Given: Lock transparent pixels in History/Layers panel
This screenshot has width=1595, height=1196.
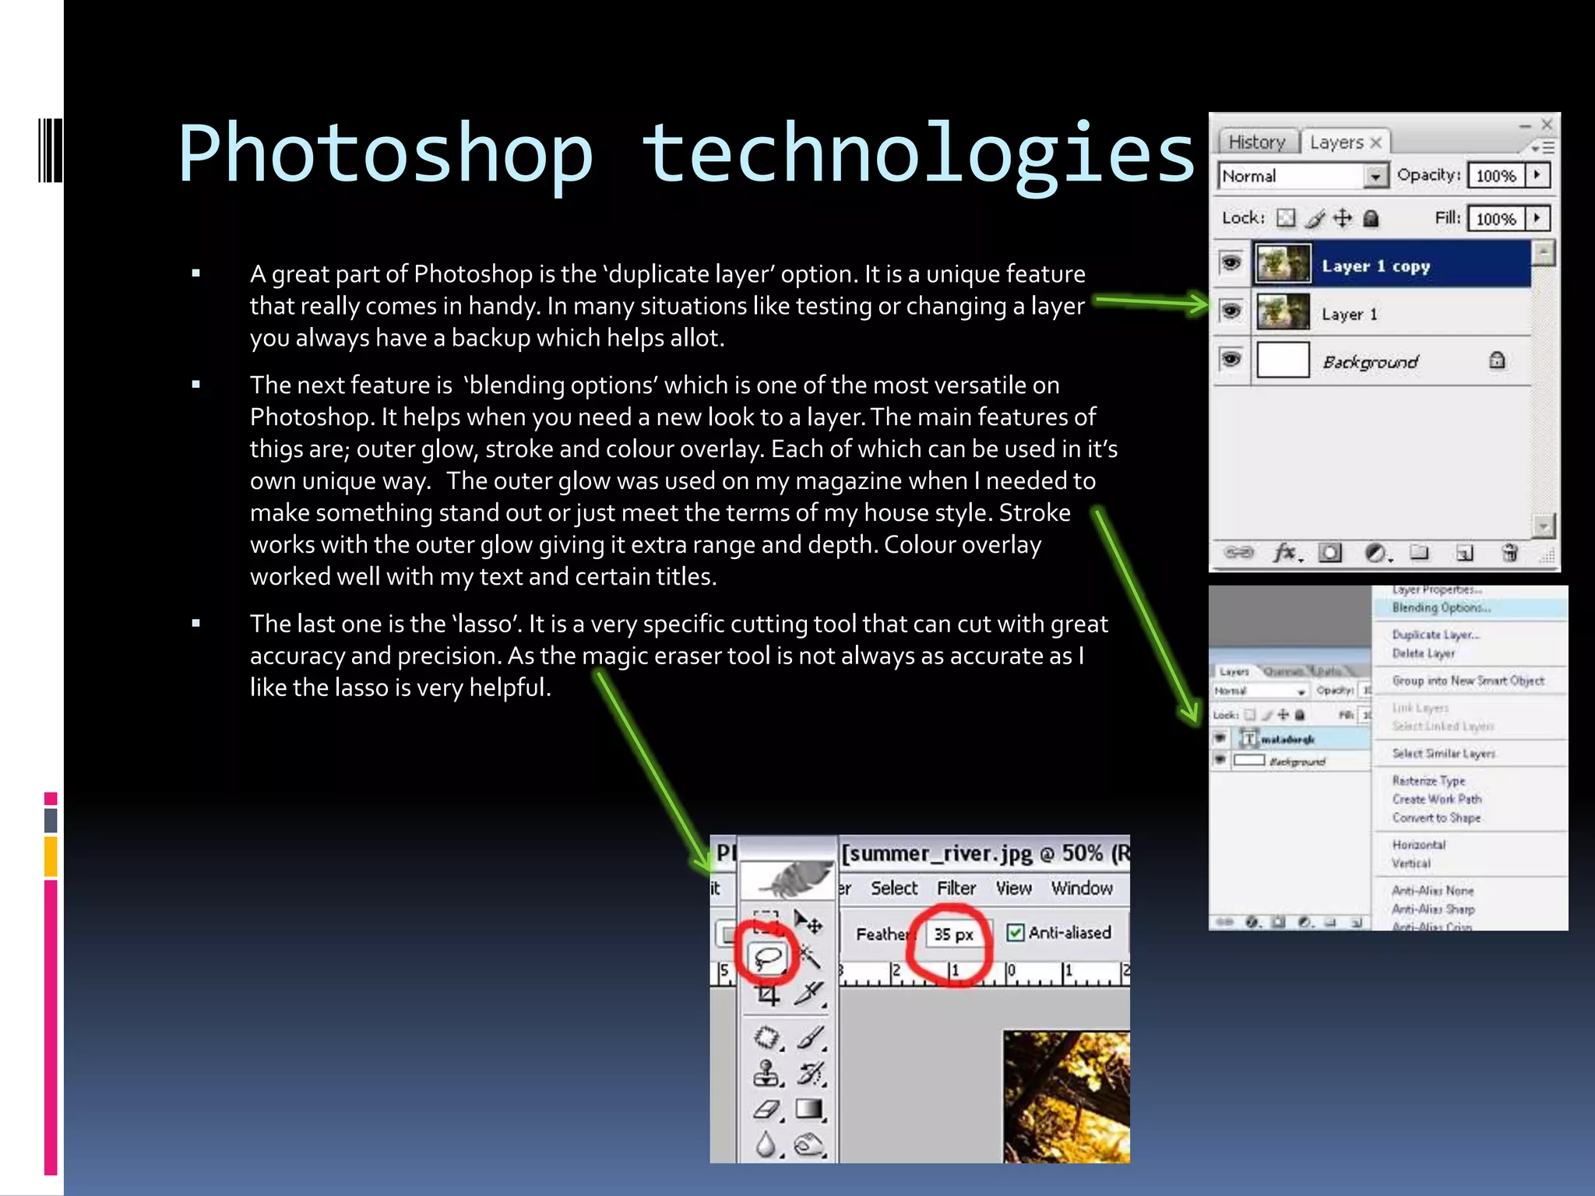Looking at the screenshot, I should [1287, 218].
